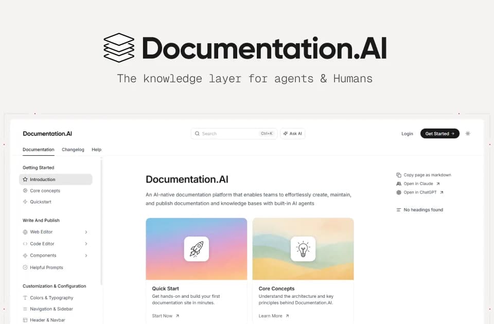
Task: Click the Search input field
Action: click(234, 134)
